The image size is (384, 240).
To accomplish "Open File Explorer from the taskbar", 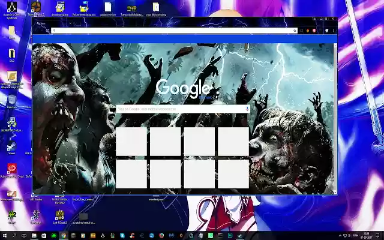I will click(x=34, y=236).
